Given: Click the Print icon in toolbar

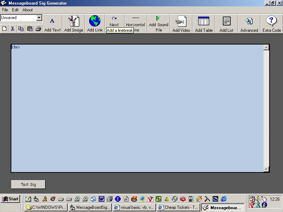Looking at the screenshot, I should pos(38,29).
